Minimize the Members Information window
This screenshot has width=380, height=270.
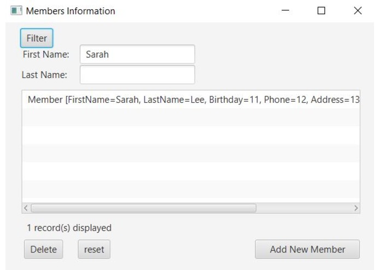pyautogui.click(x=285, y=10)
